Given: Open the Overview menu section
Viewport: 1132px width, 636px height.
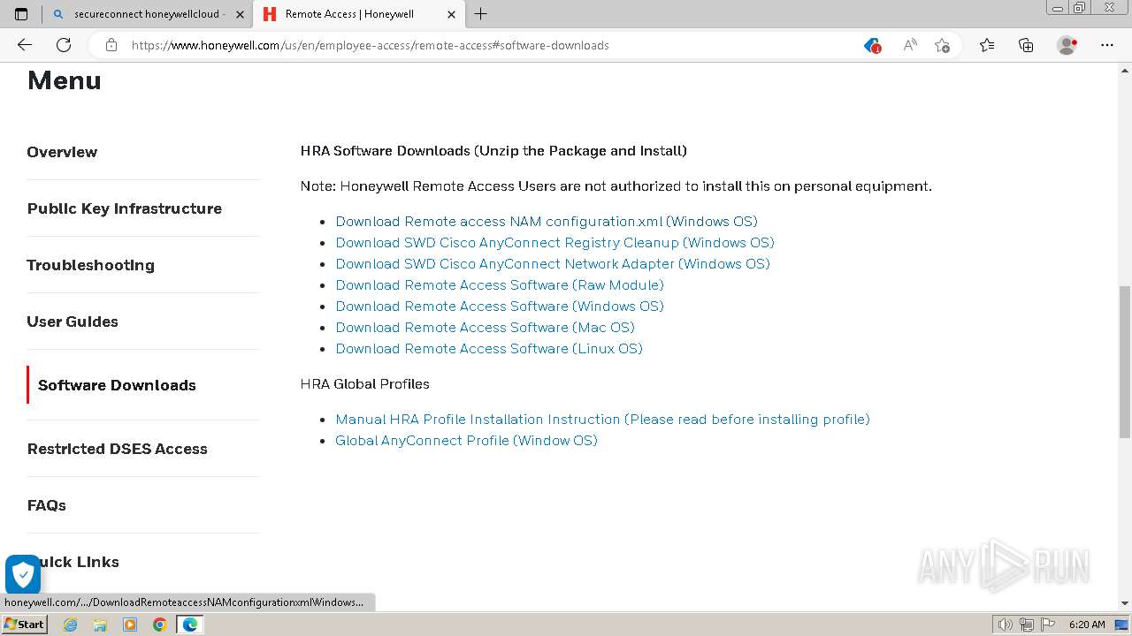Looking at the screenshot, I should click(x=62, y=152).
